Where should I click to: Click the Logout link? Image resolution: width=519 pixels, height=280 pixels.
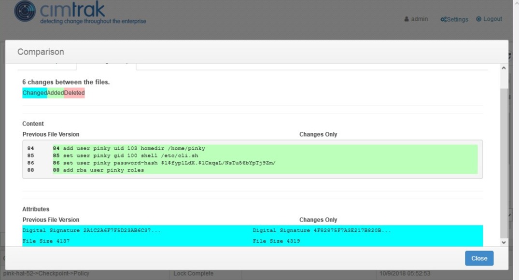click(x=492, y=19)
